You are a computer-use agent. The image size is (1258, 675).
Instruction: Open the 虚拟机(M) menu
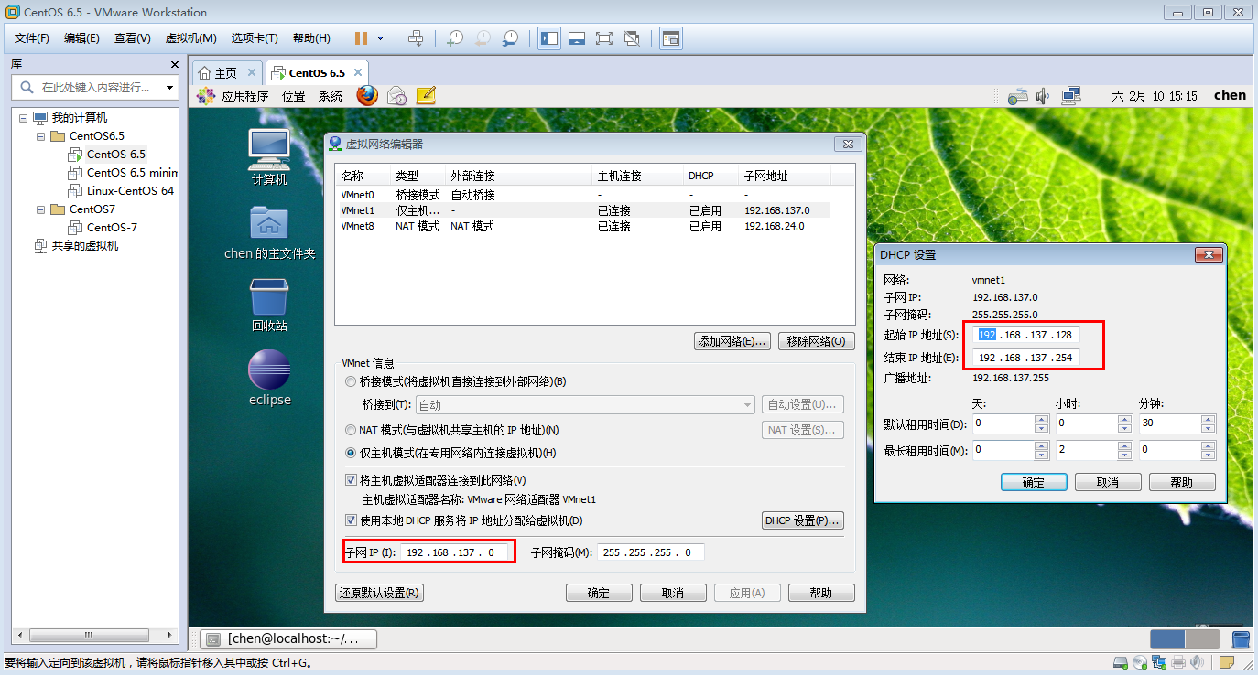[x=190, y=38]
